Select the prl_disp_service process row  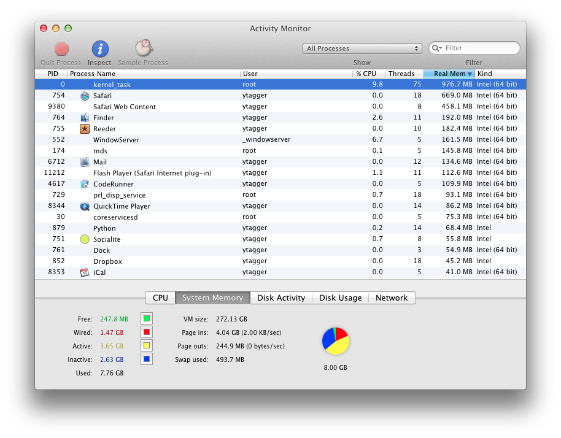coord(280,195)
